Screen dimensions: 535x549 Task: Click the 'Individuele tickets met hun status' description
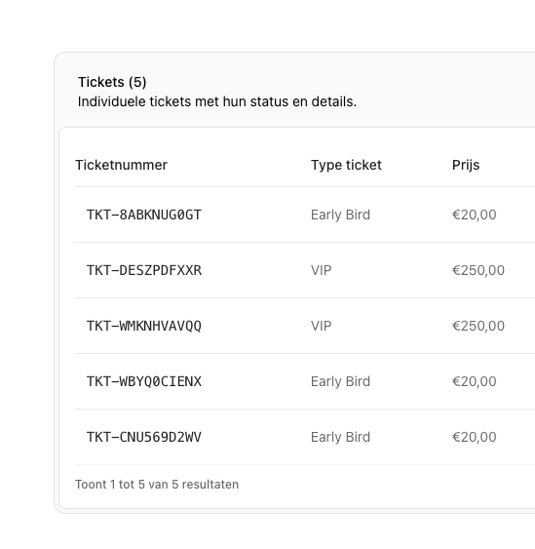pyautogui.click(x=217, y=101)
